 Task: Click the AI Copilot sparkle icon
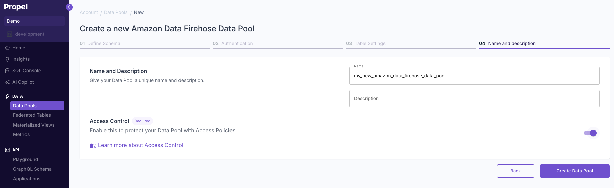tap(7, 82)
